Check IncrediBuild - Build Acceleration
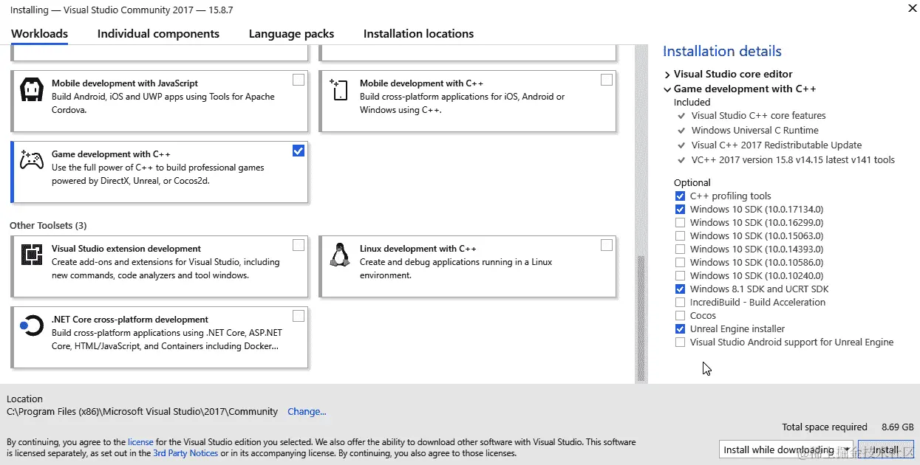 (680, 303)
